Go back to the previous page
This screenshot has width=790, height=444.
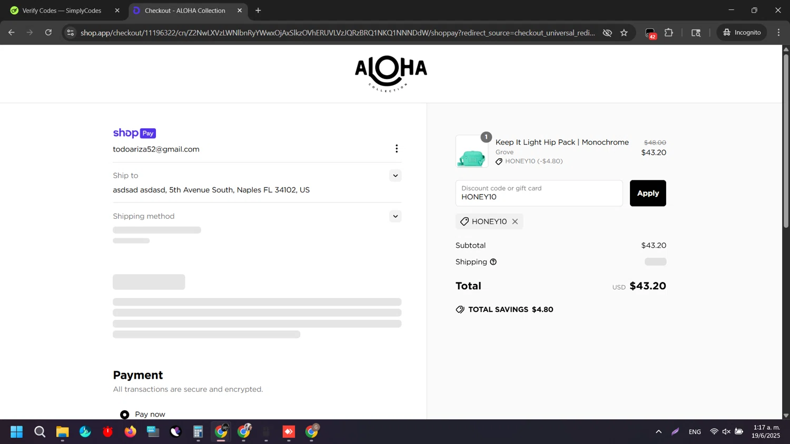[x=11, y=33]
